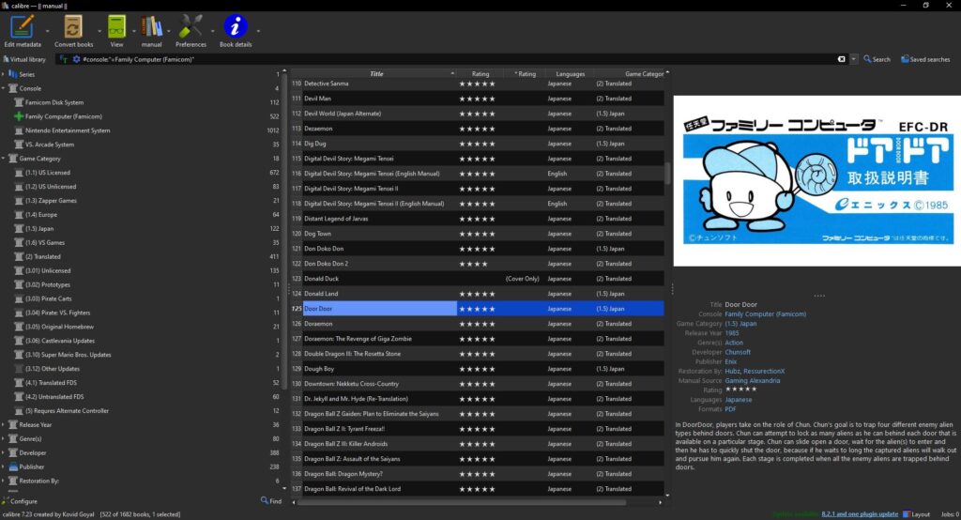This screenshot has height=520, width=961.
Task: Select Family Computer (Famicom) tag item
Action: click(63, 116)
